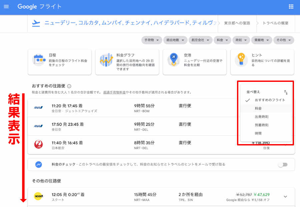Open 超過手荷物料金 link

114,93
